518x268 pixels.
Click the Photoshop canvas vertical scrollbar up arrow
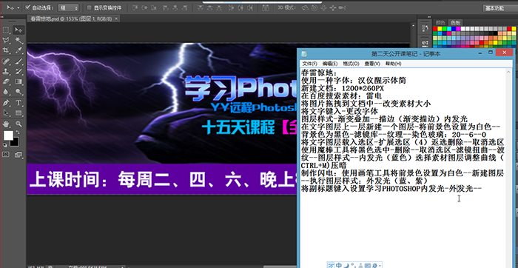click(413, 24)
